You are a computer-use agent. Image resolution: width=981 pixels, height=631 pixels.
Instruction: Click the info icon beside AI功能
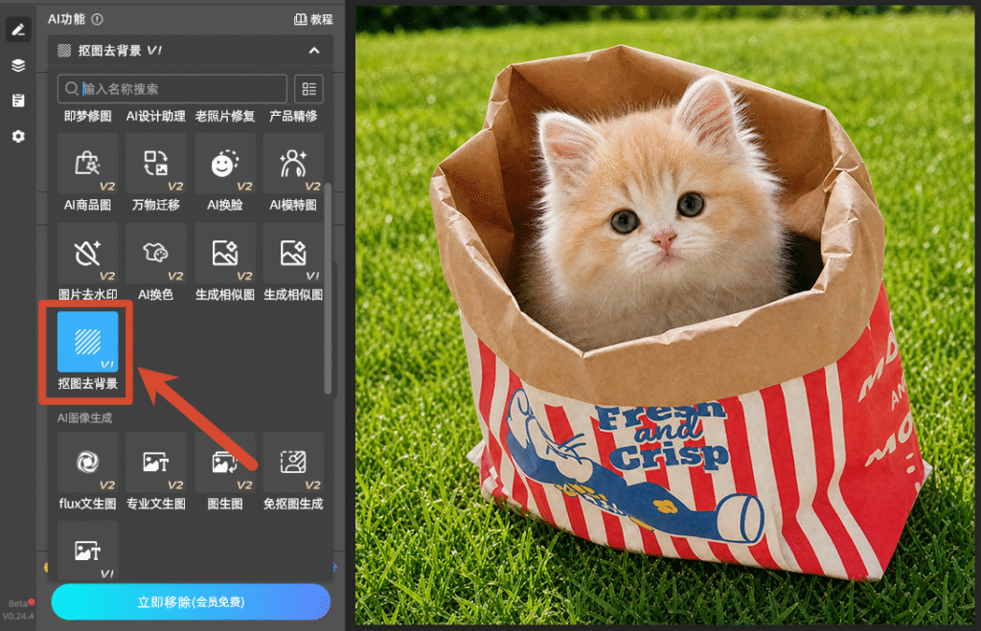[97, 19]
